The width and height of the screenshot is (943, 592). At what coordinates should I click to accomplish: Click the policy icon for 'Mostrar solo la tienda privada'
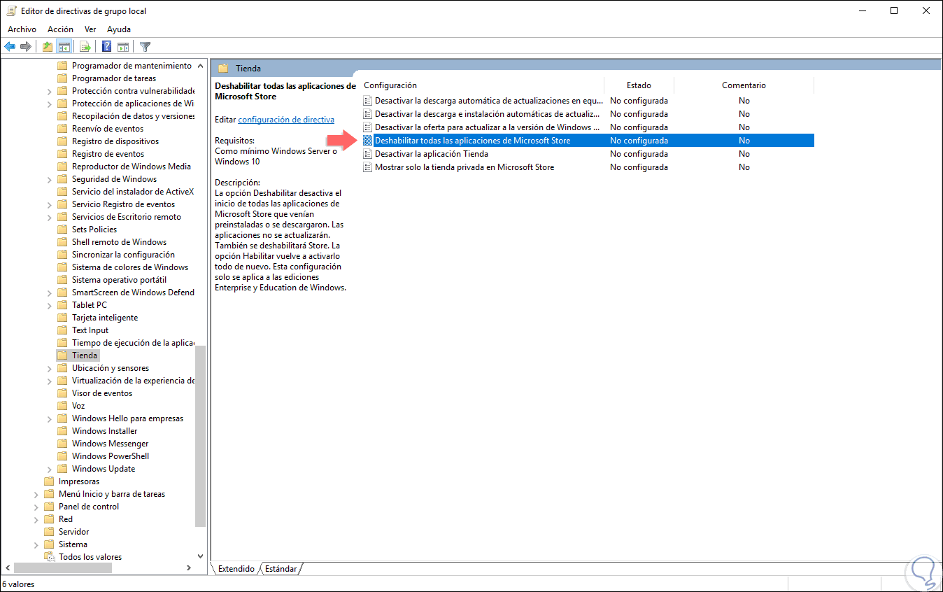coord(368,167)
